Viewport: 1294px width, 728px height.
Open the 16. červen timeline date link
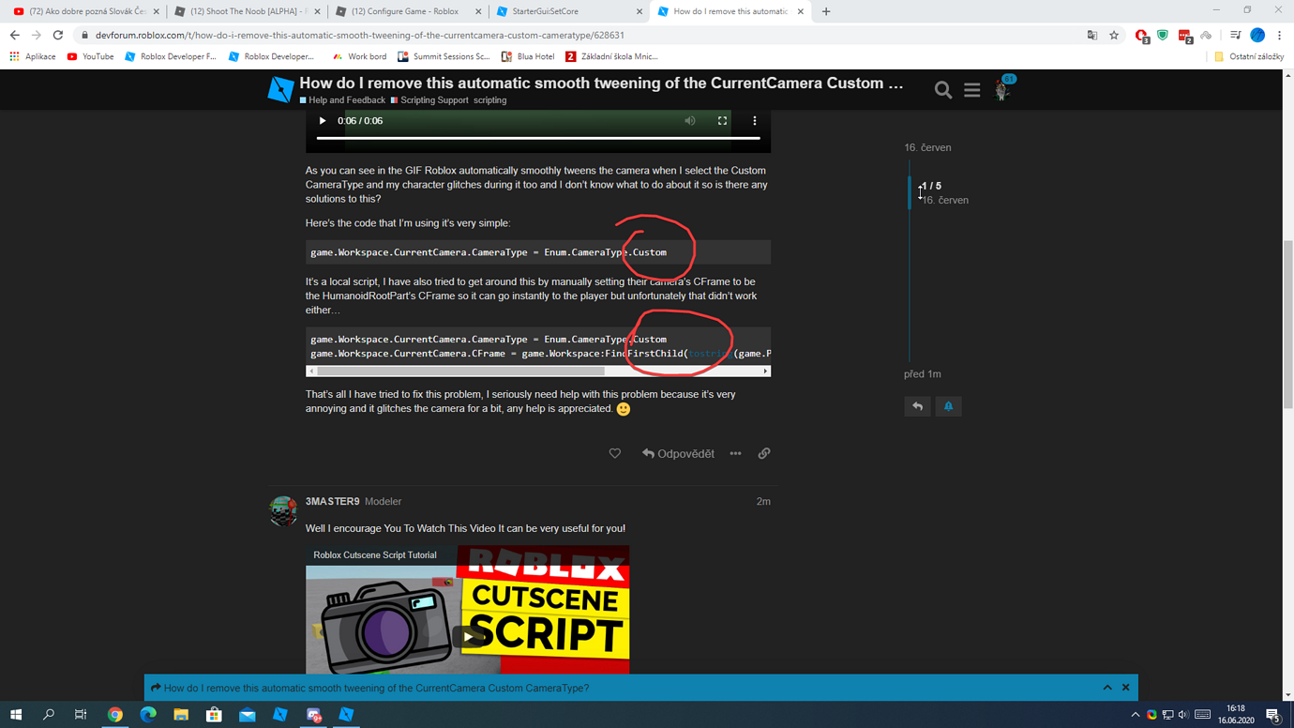[928, 147]
